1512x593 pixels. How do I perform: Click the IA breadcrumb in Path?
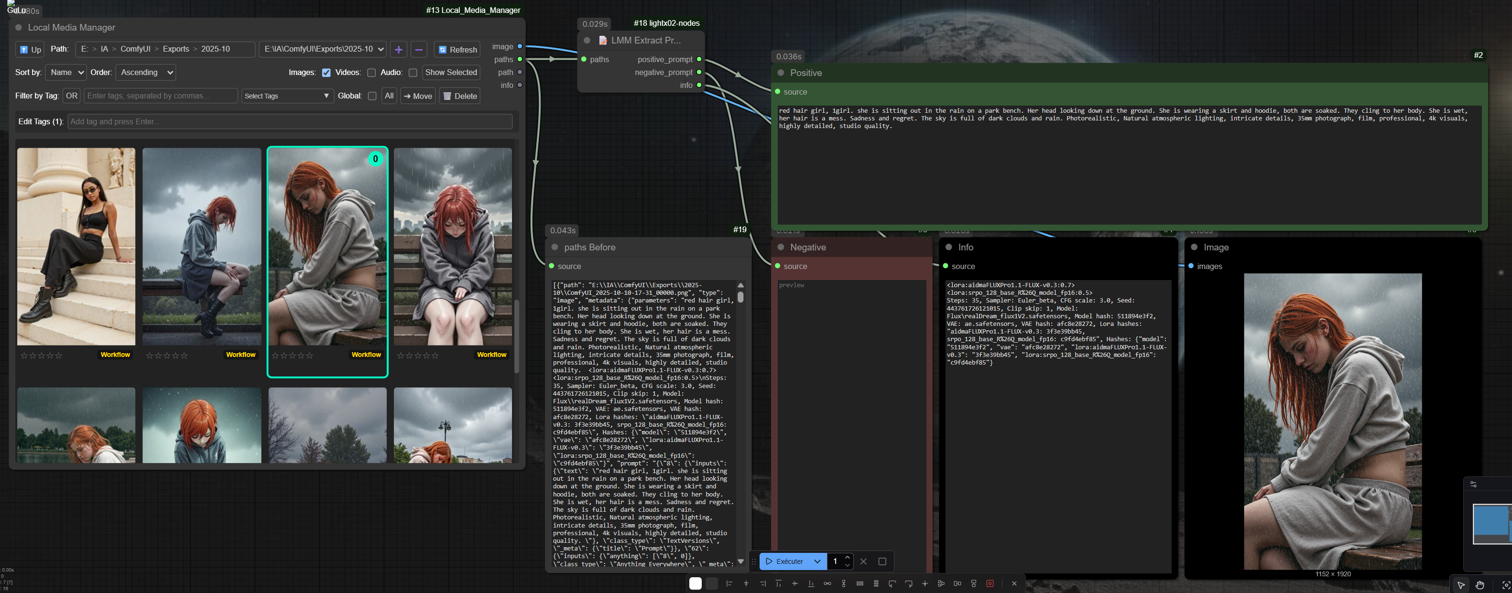click(105, 49)
